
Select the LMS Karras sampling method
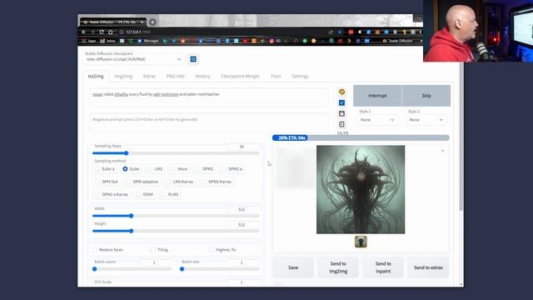[180, 182]
